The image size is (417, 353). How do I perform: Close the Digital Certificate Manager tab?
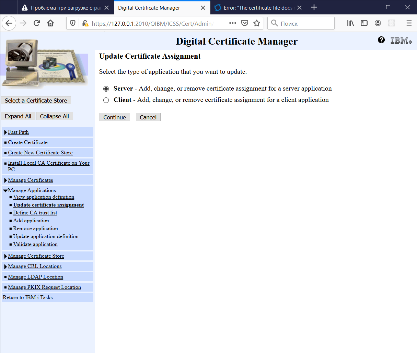[203, 8]
